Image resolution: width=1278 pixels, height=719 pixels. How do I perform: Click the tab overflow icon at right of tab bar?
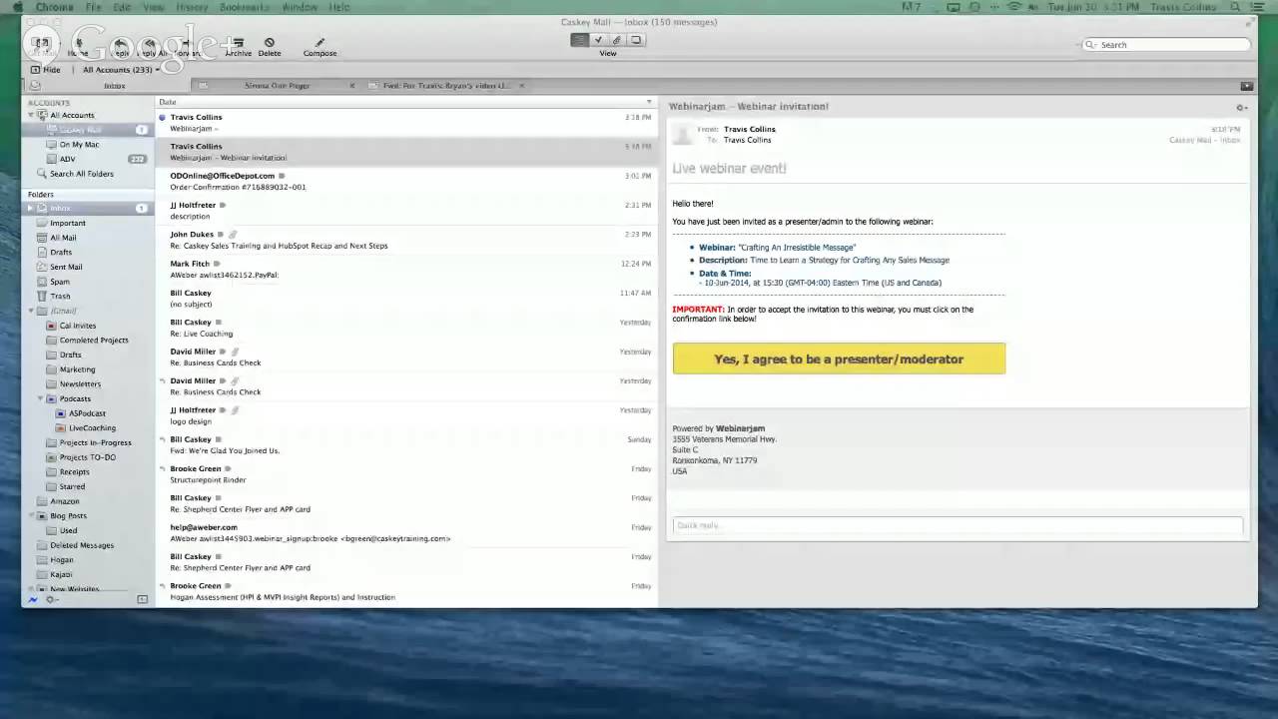coord(1246,86)
